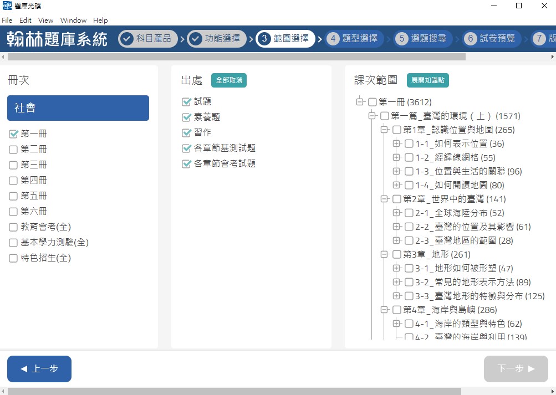Jump to step 6 試卷預覽
556x395 pixels.
492,39
